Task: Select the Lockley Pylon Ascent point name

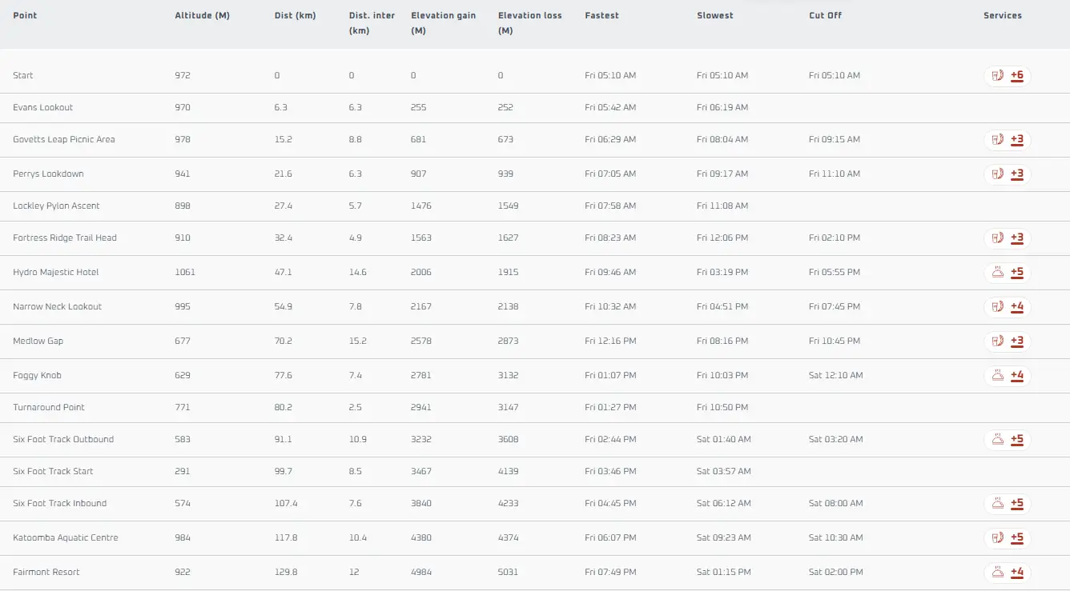Action: coord(56,206)
